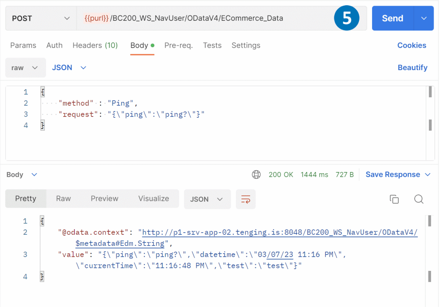Switch to the Params tab
The height and width of the screenshot is (307, 440).
click(23, 46)
